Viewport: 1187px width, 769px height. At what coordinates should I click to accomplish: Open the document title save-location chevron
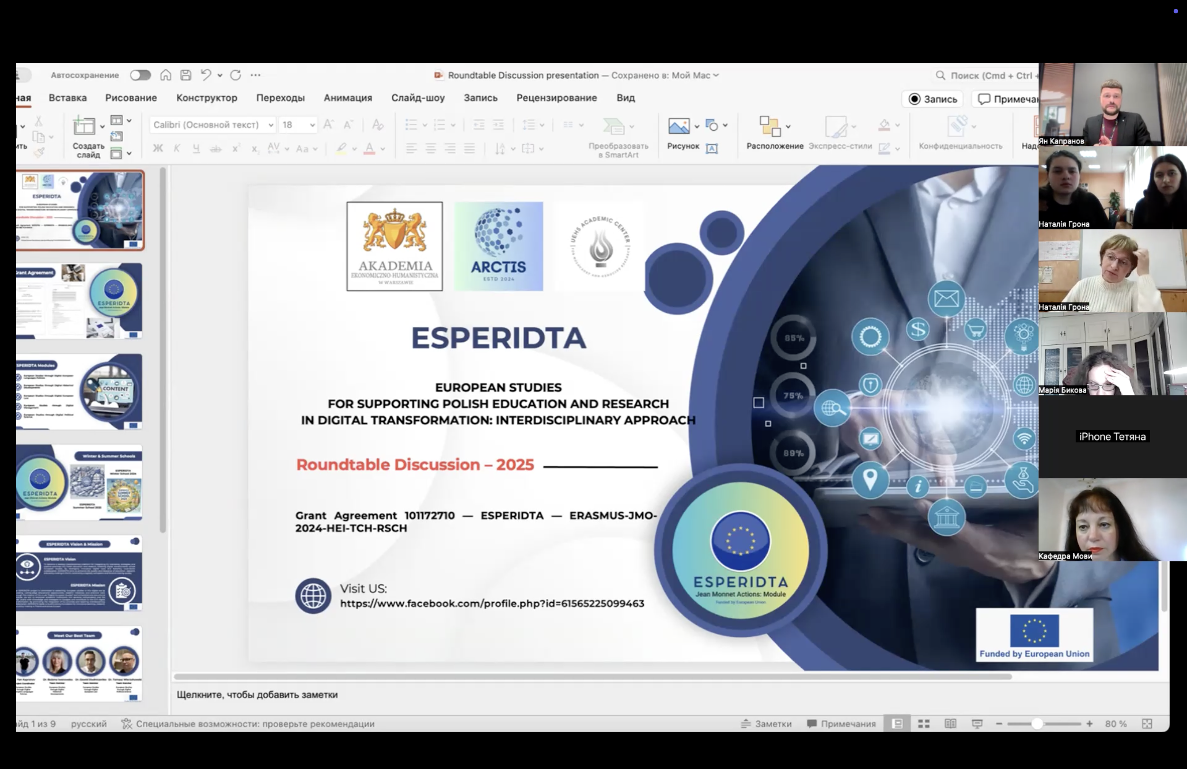click(716, 75)
